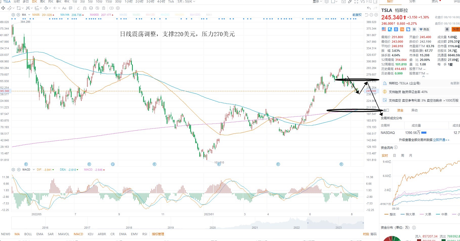Select 周 in the 资金流向 period
This screenshot has height=241, width=460.
click(403, 156)
